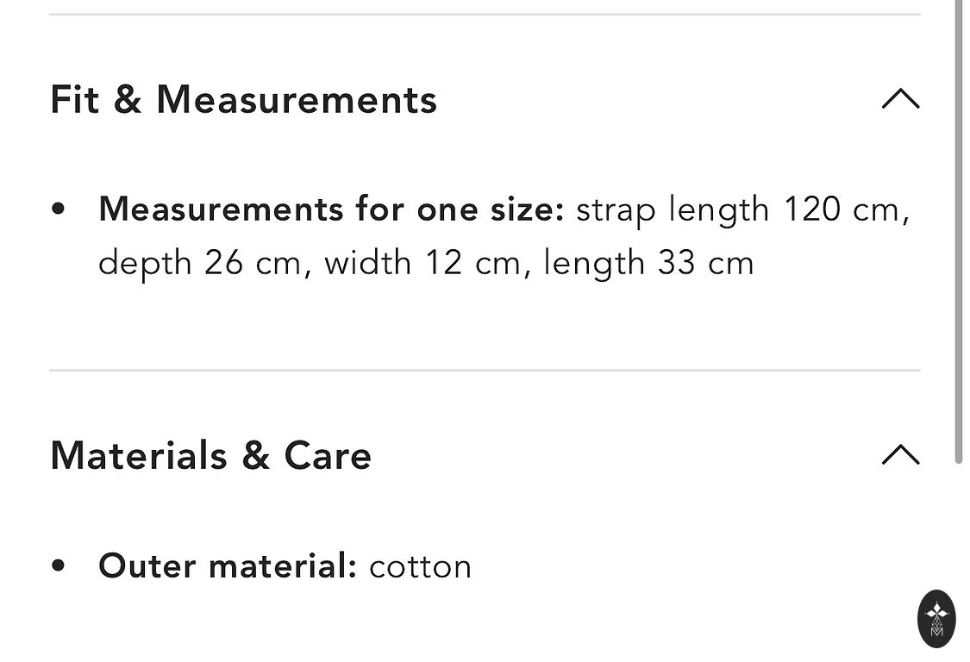
Task: Click the divider line above Materials & Care
Action: (485, 371)
